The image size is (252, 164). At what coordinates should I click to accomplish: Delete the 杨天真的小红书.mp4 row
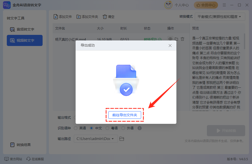point(182,39)
